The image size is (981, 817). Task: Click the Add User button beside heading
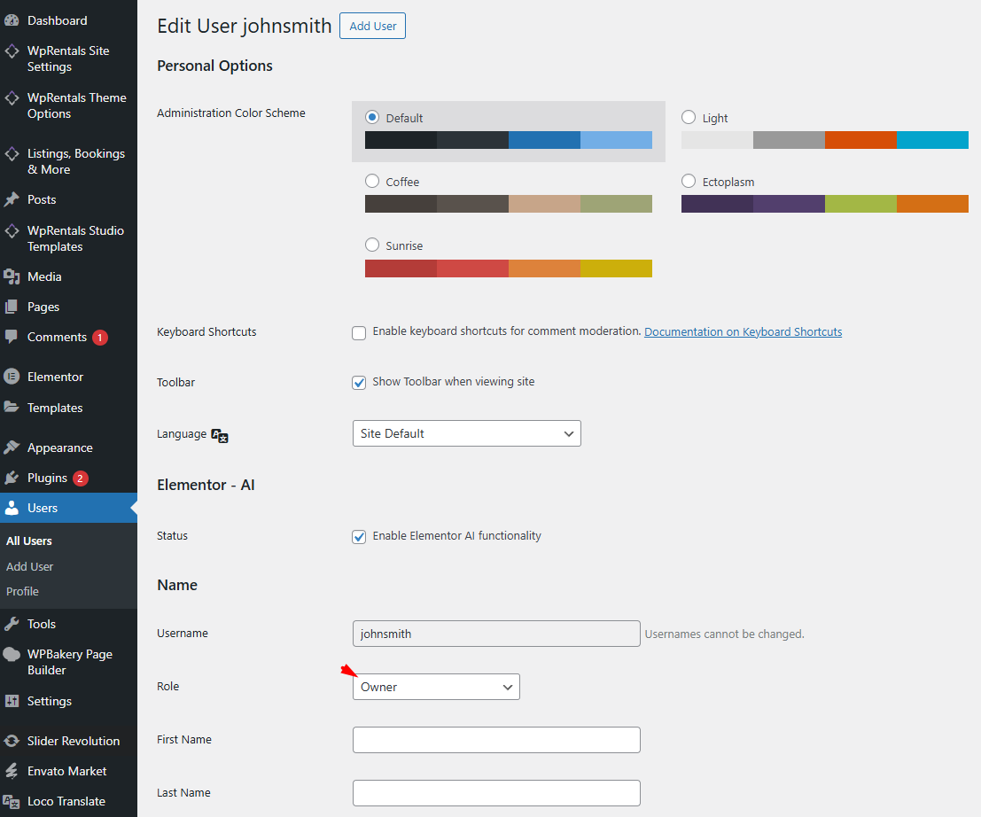click(x=372, y=26)
